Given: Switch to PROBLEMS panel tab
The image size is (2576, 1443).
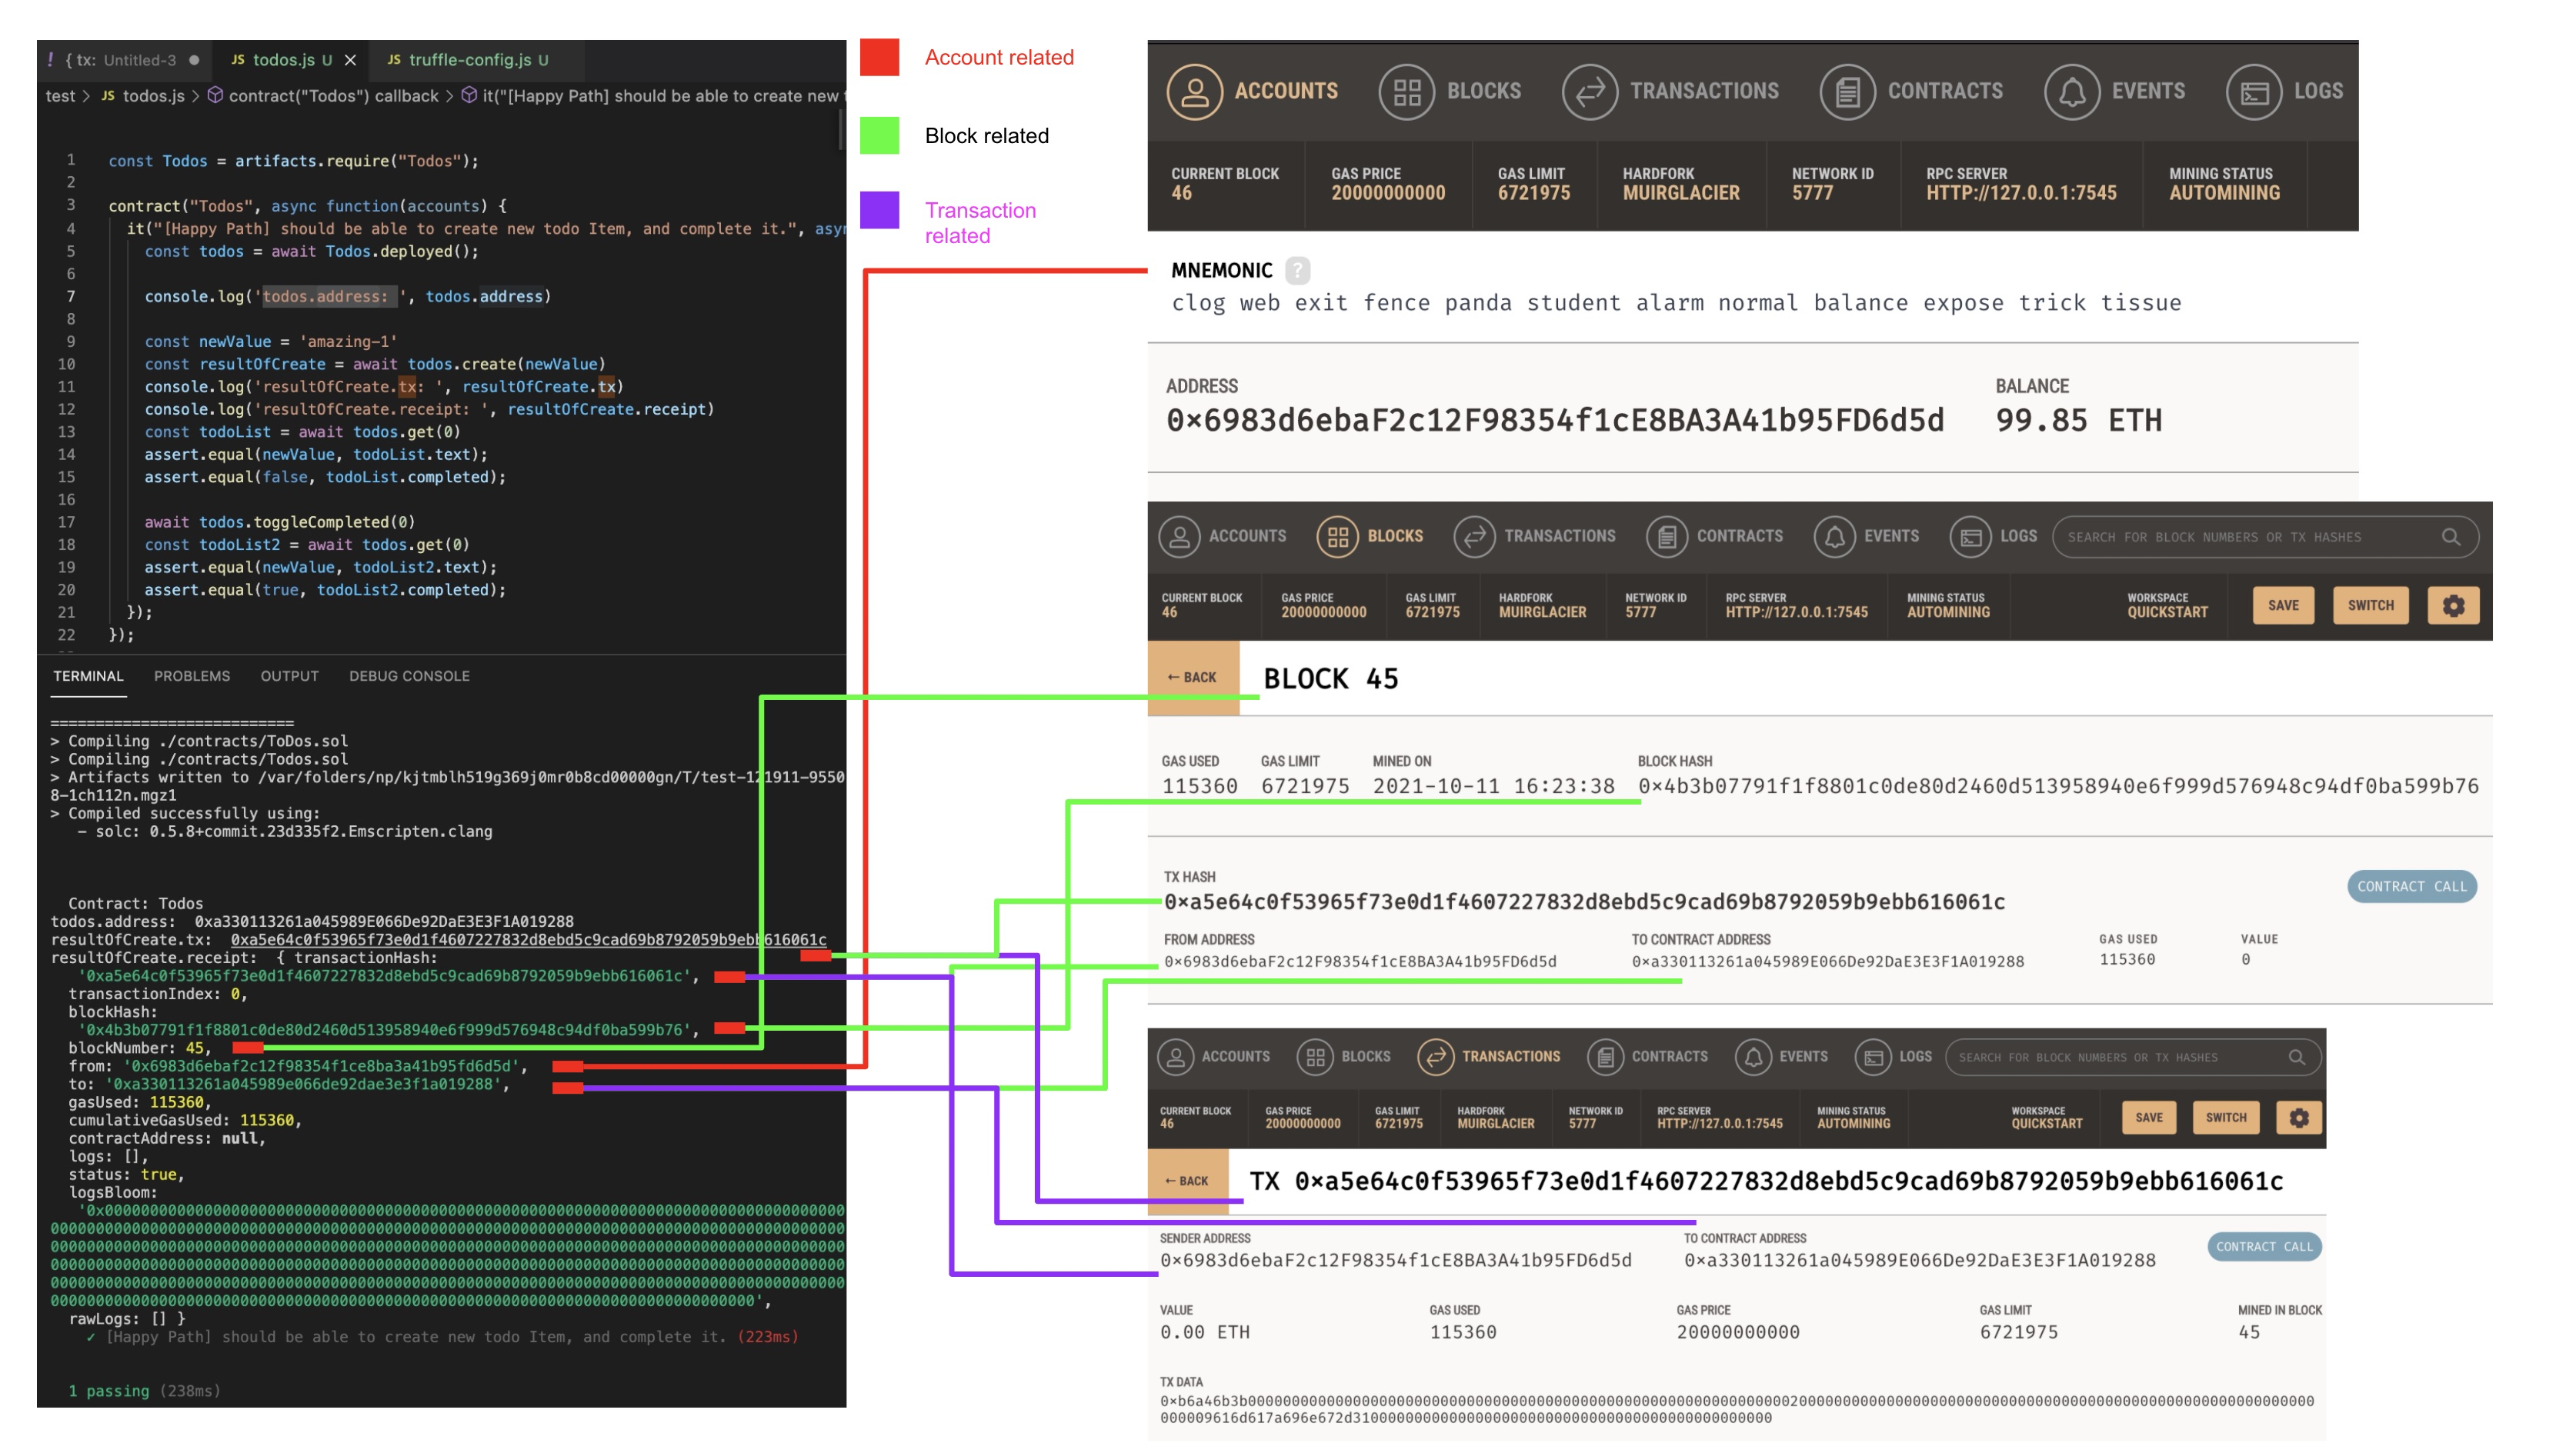Looking at the screenshot, I should coord(192,676).
